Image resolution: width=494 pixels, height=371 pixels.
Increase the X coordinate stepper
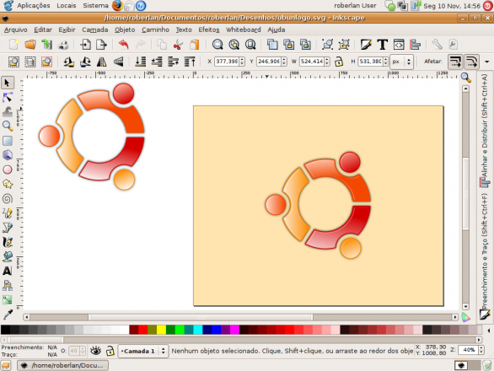[x=242, y=59]
